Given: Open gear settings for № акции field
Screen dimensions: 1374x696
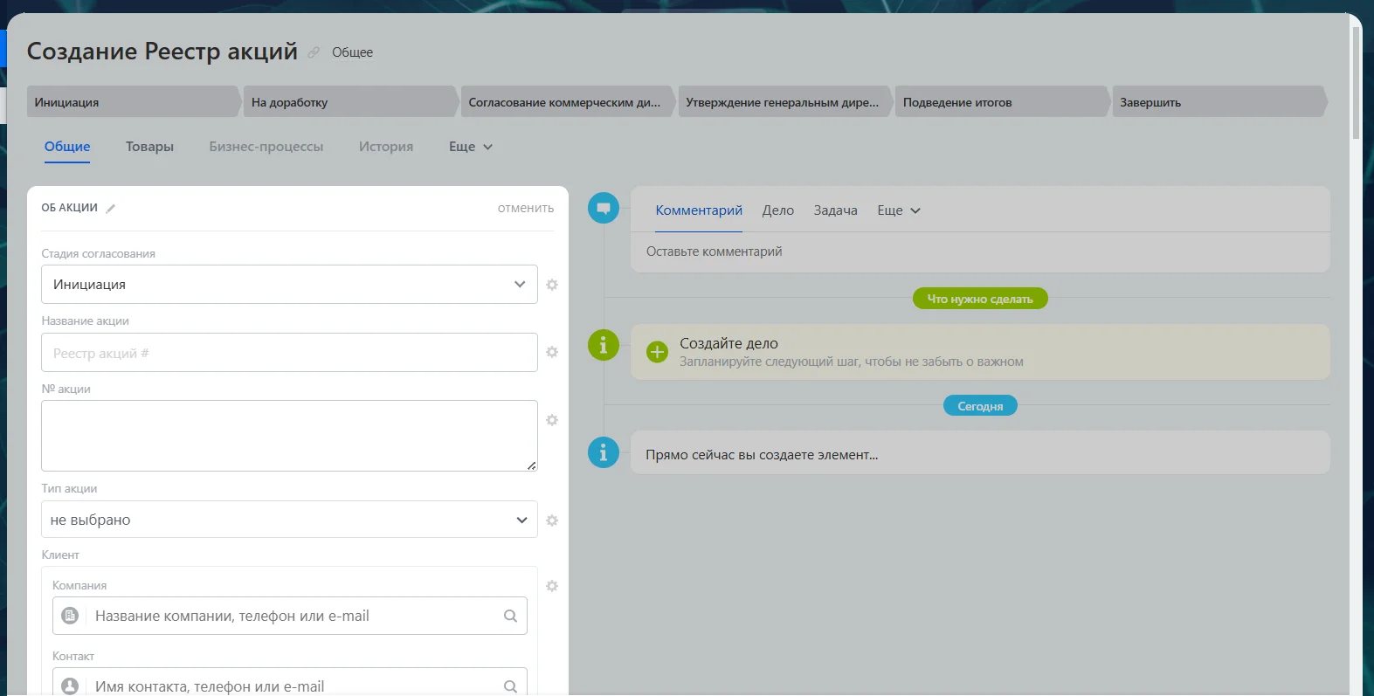Looking at the screenshot, I should click(x=552, y=420).
